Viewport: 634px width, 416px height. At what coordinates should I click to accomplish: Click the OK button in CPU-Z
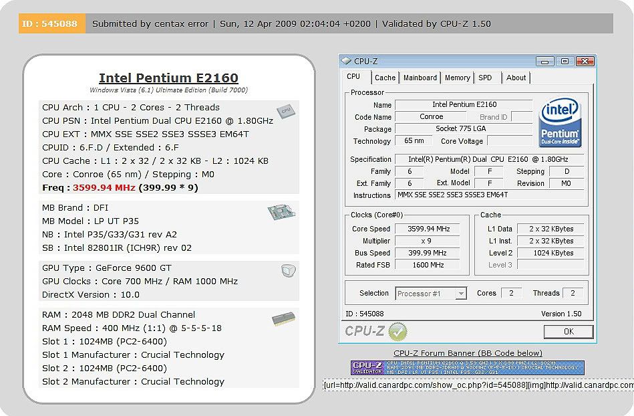coord(569,332)
